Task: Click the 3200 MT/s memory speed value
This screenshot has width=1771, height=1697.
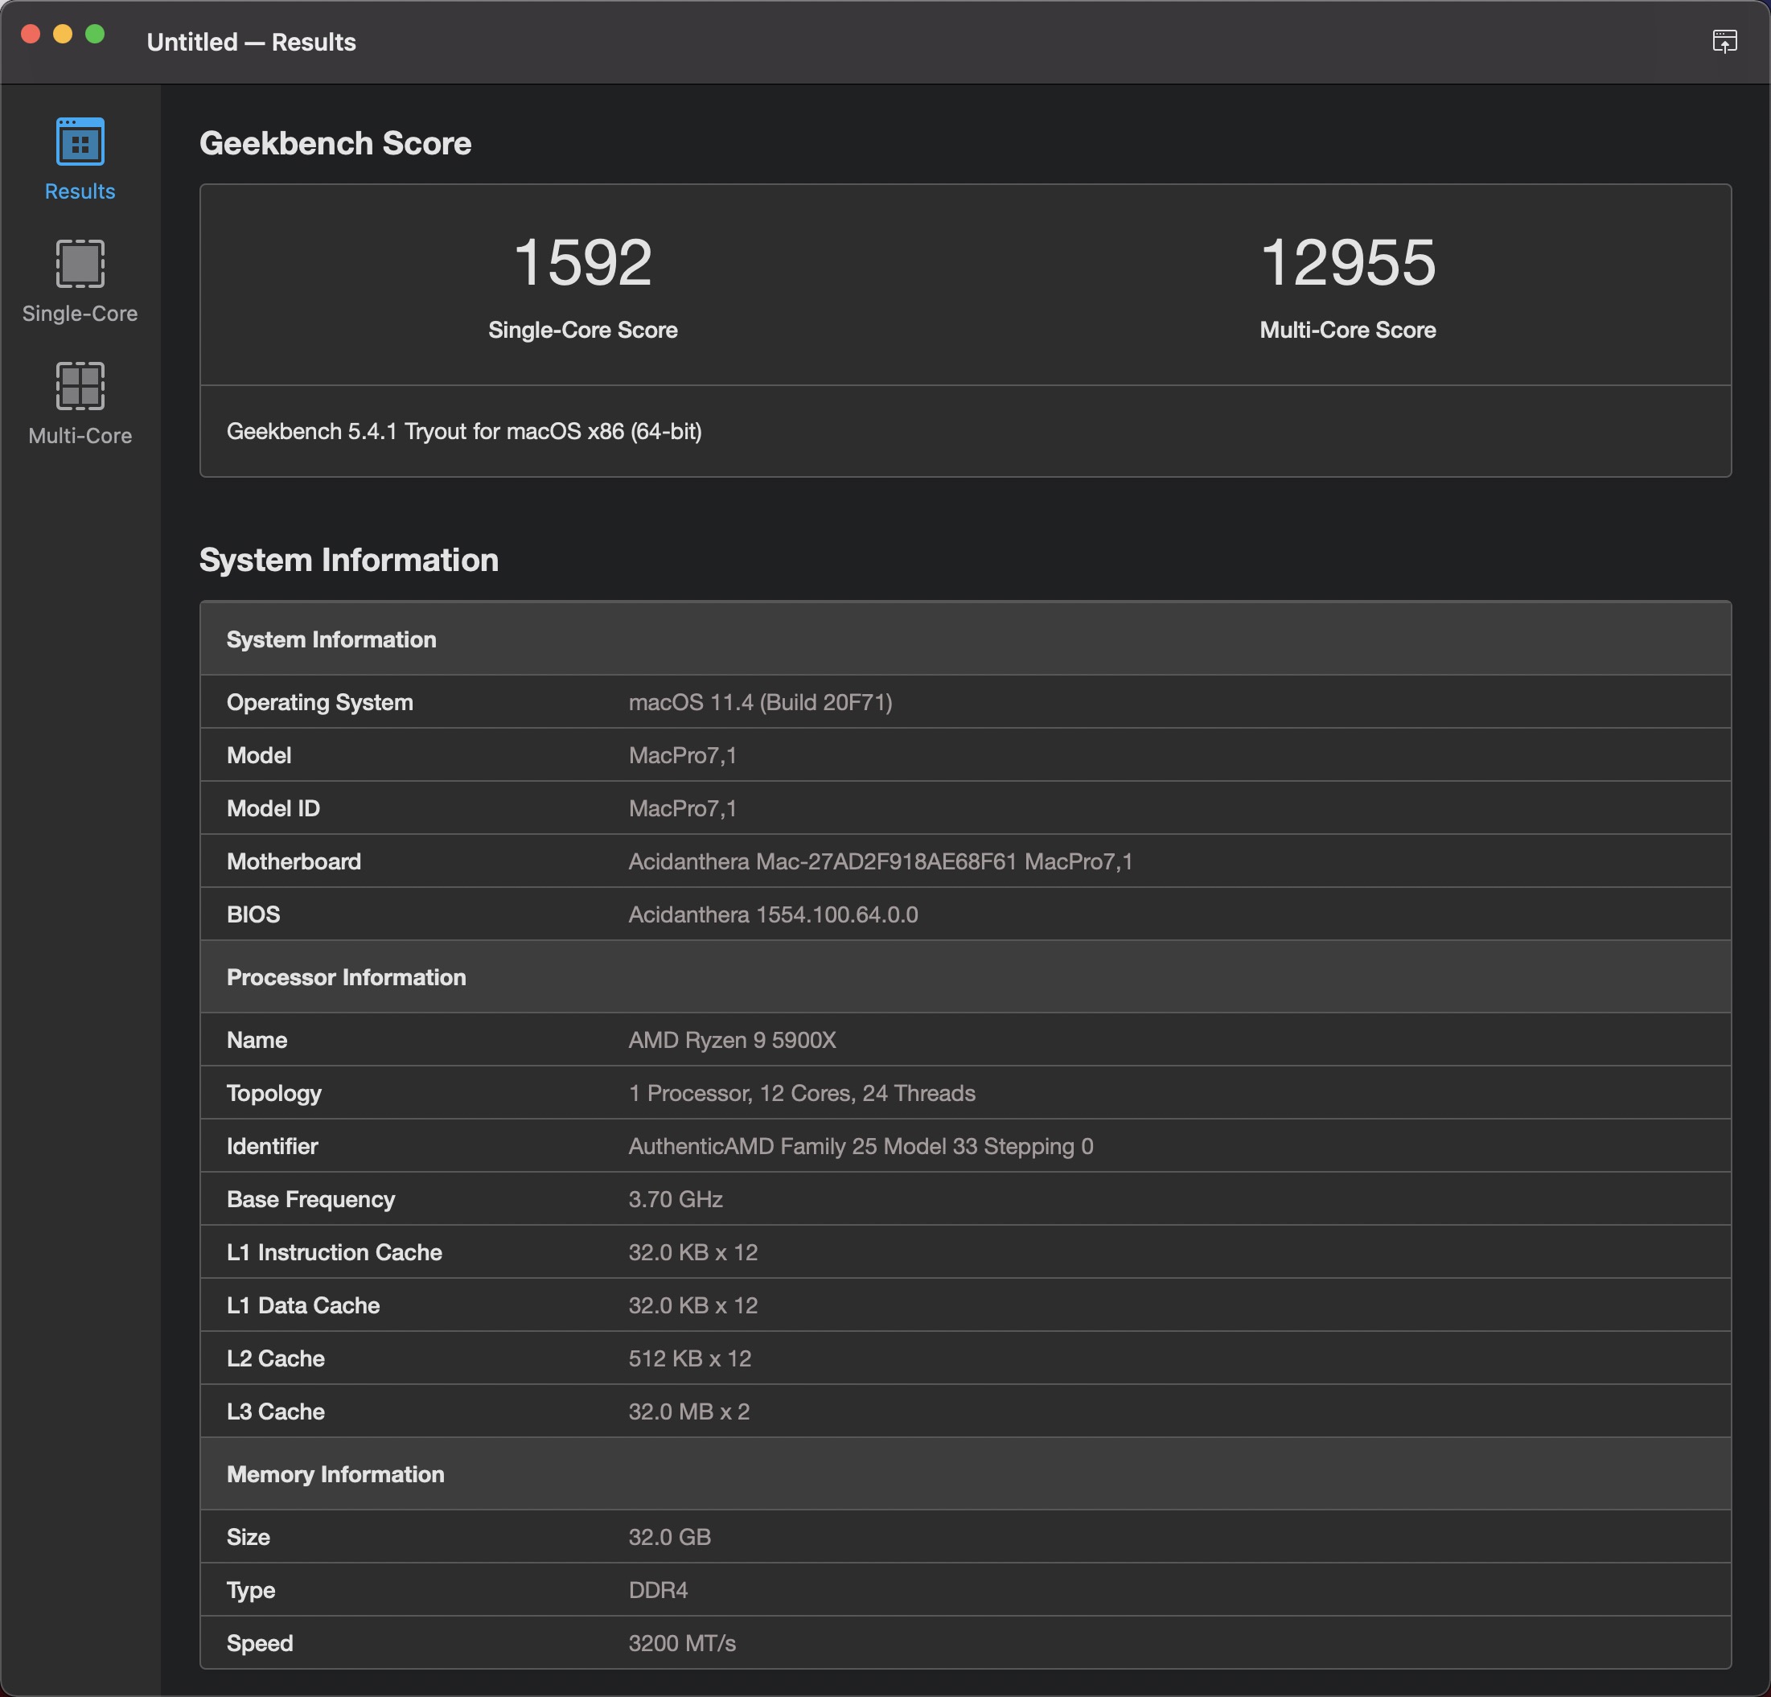Action: [681, 1643]
